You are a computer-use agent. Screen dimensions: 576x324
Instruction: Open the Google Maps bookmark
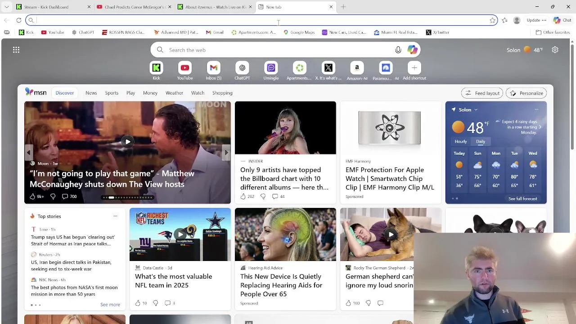tap(298, 32)
